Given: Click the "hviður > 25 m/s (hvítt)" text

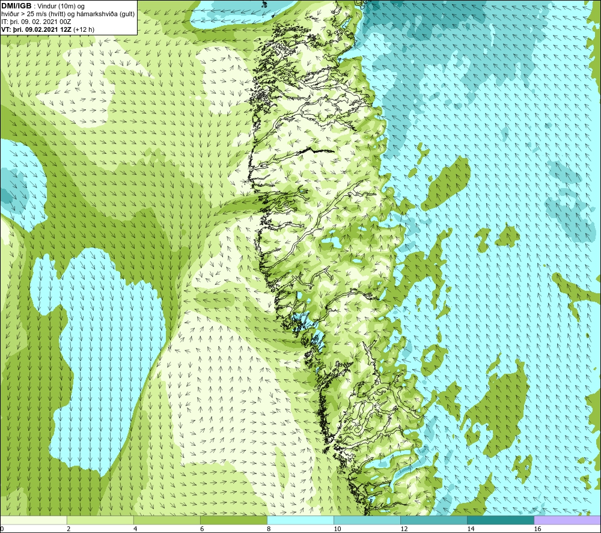Looking at the screenshot, I should point(37,14).
